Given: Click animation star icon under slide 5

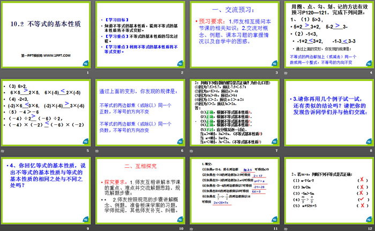Looking at the screenshot, I should click(x=2, y=151).
